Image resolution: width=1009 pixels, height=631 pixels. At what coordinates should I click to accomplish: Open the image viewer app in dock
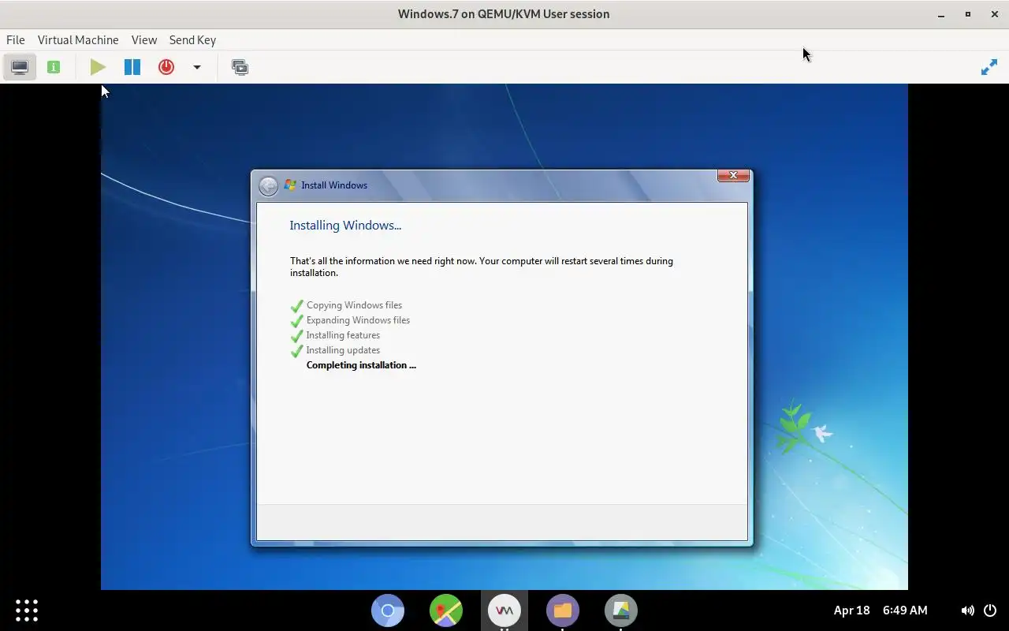pos(621,610)
